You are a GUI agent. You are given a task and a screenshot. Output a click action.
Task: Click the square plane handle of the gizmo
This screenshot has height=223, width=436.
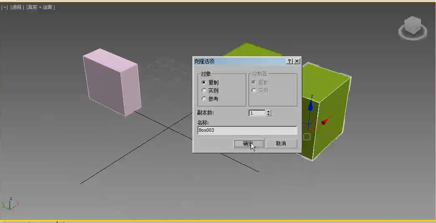tap(307, 137)
